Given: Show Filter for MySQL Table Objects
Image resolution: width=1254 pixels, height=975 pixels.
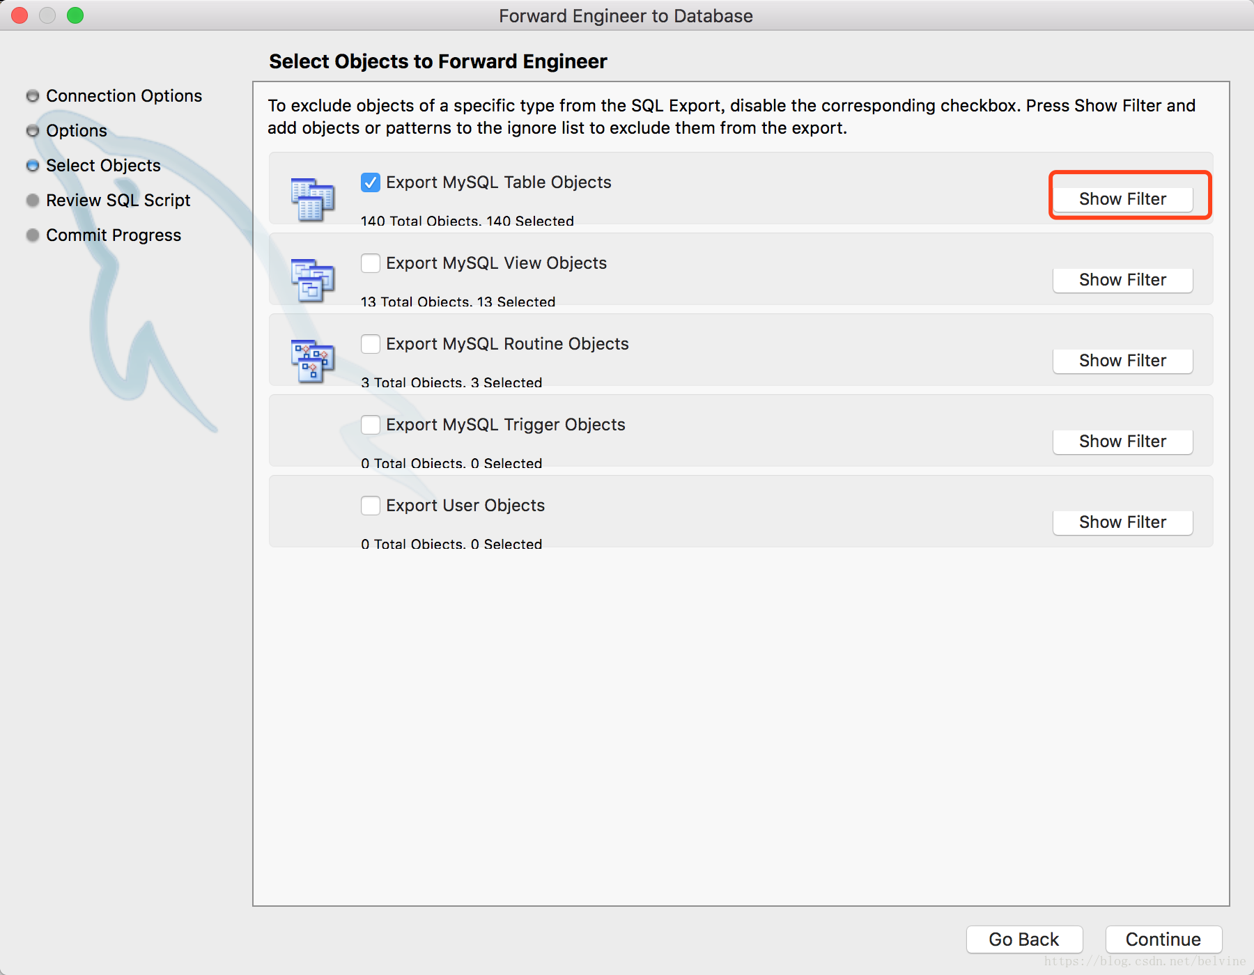Looking at the screenshot, I should click(1122, 199).
